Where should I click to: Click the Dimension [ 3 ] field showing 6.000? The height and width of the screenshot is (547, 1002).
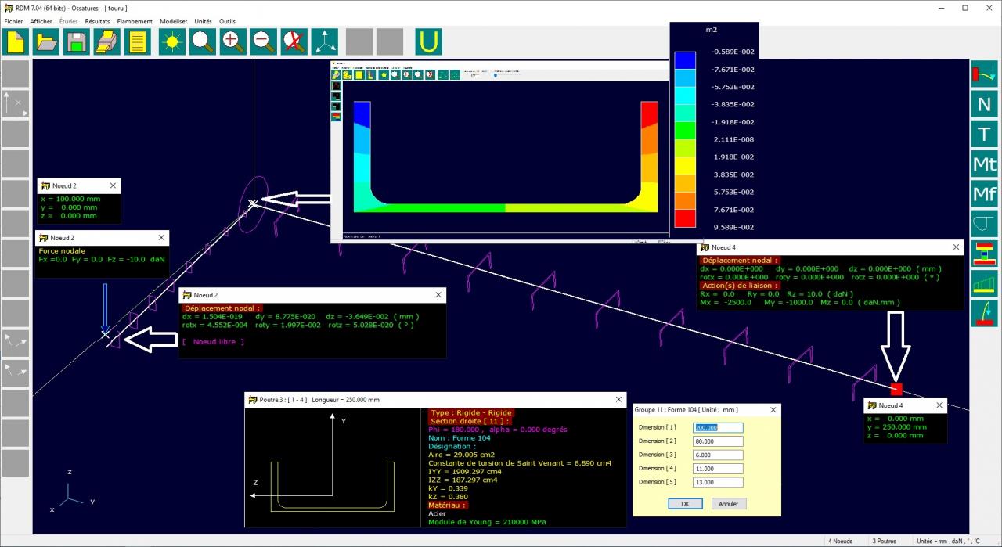[x=718, y=455]
